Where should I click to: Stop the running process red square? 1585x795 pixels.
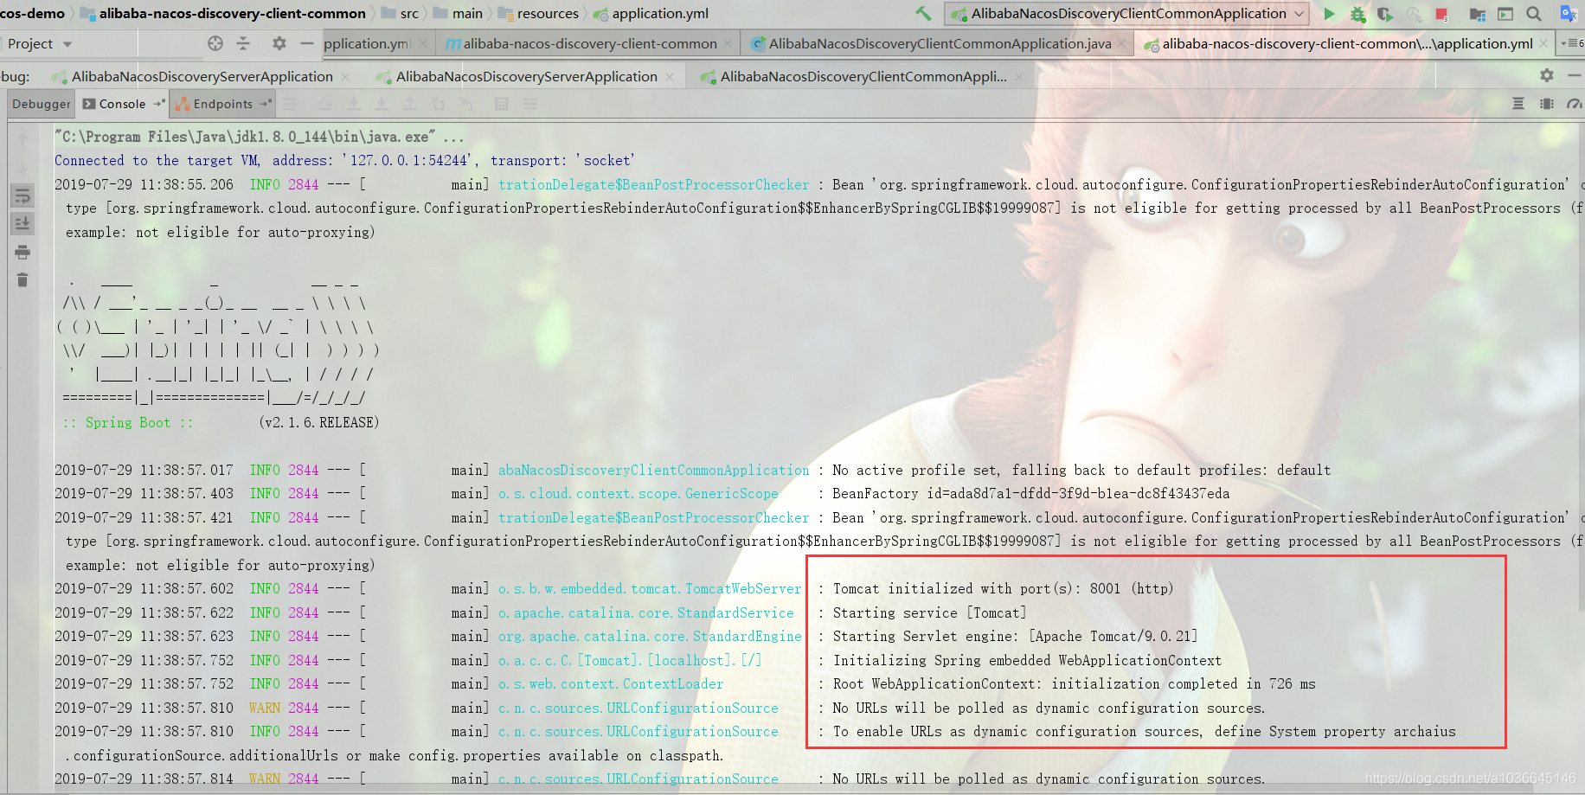pos(1441,14)
